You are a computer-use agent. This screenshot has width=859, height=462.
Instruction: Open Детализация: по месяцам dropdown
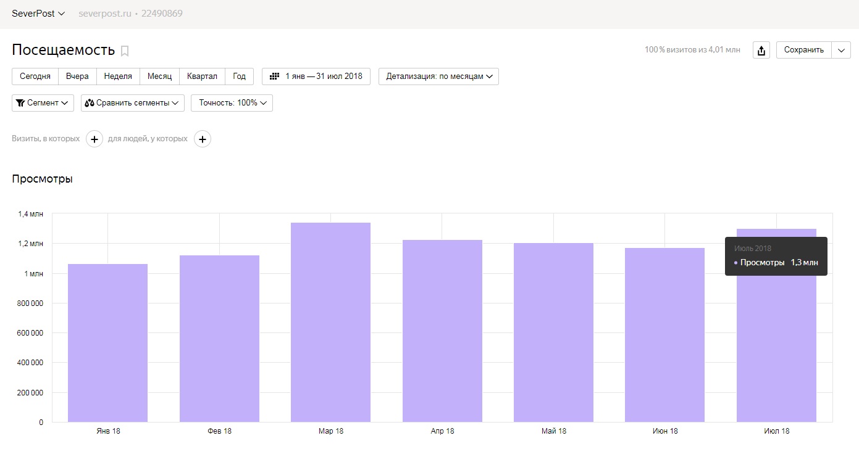click(438, 76)
